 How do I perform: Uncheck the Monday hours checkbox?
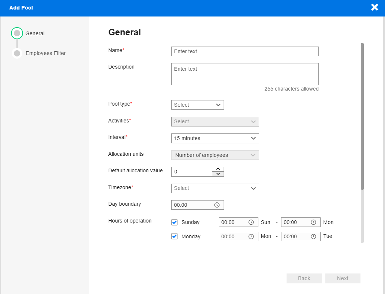174,236
